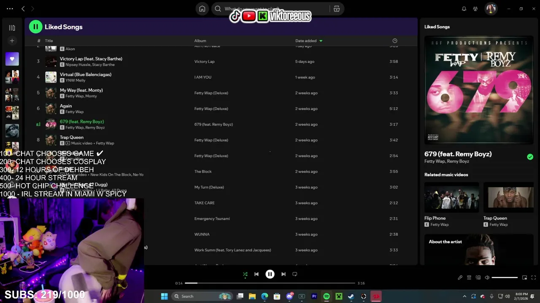Screen dimensions: 540x303
Task: Open the connect to a device icon
Action: click(478, 277)
